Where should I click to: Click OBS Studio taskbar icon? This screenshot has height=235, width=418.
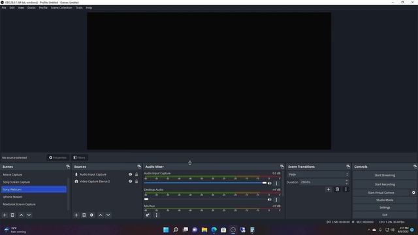[x=233, y=230]
